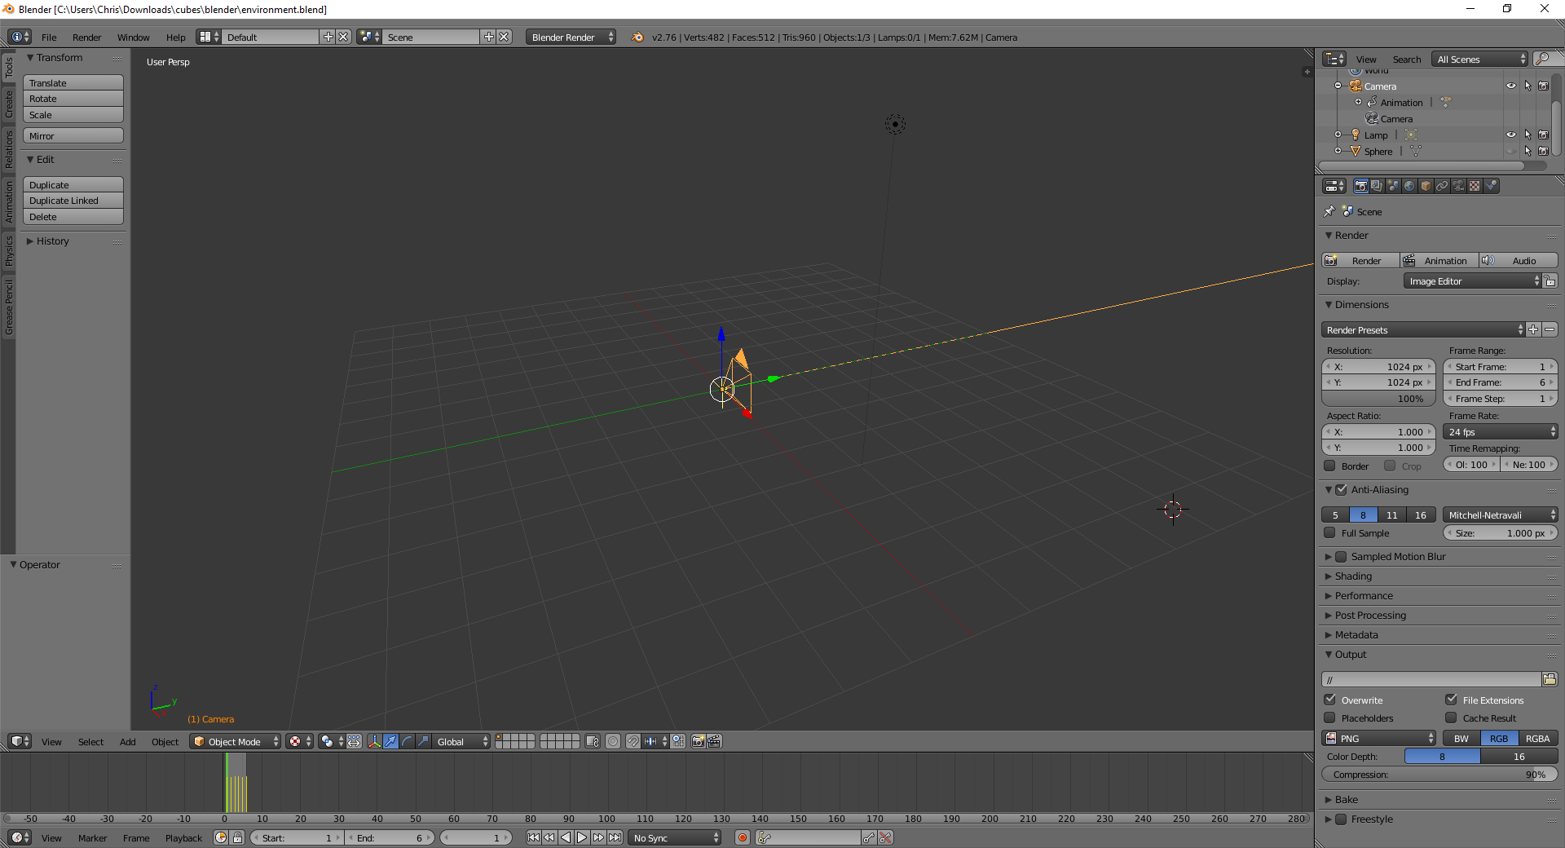Click the Blender logo in the info bar
Screen dimensions: 1565x848
[x=637, y=37]
